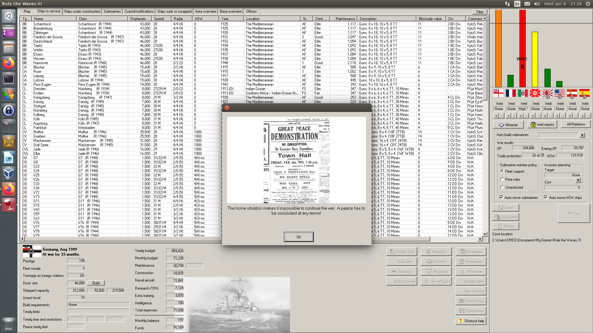Toggle Auto move submarines checkbox
The image size is (593, 333).
tap(501, 197)
